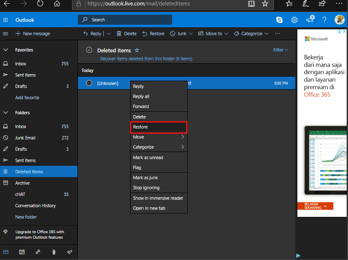The height and width of the screenshot is (260, 348).
Task: Toggle the folder pane hamburger button
Action: click(5, 33)
